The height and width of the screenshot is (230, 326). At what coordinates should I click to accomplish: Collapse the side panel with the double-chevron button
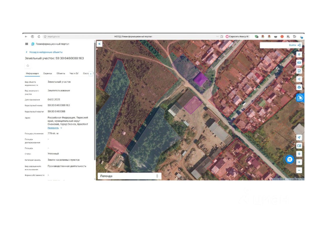click(x=99, y=44)
